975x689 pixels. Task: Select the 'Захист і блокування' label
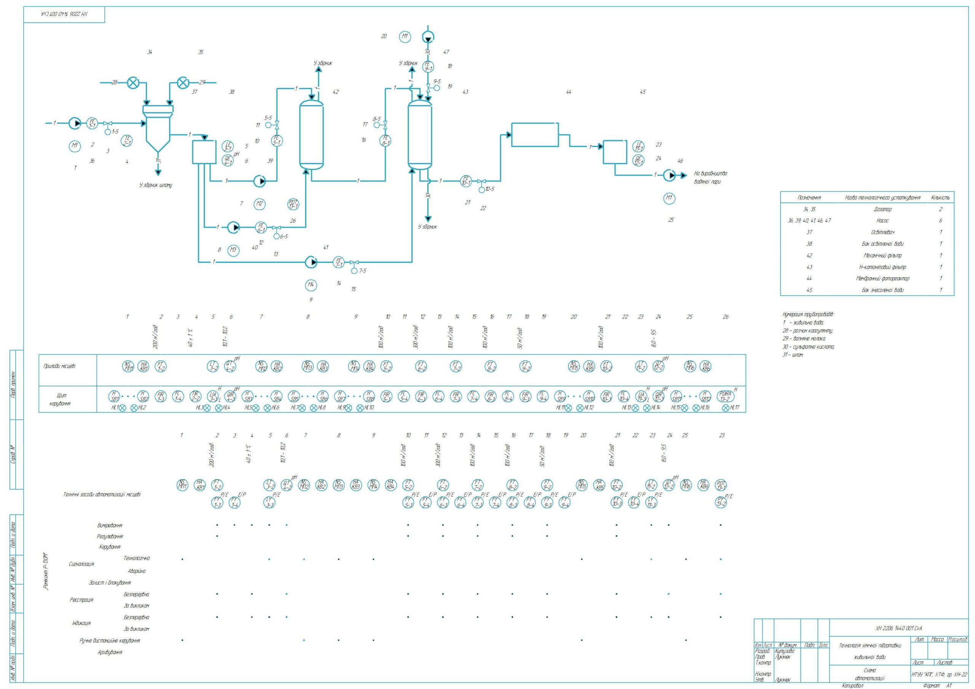pyautogui.click(x=110, y=582)
